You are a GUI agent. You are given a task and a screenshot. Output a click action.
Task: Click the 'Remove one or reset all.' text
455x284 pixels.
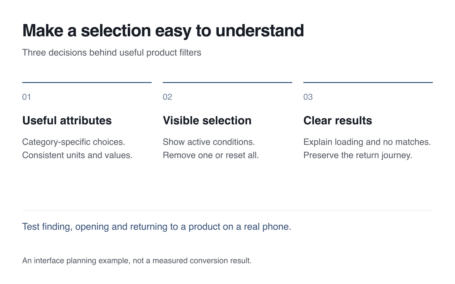[211, 155]
